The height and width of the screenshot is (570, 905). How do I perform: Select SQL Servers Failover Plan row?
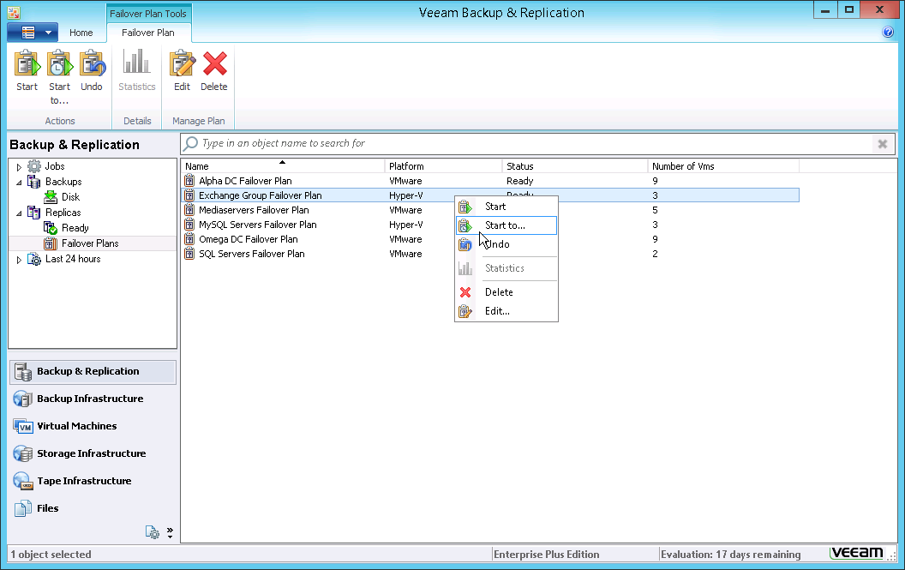[x=490, y=254]
